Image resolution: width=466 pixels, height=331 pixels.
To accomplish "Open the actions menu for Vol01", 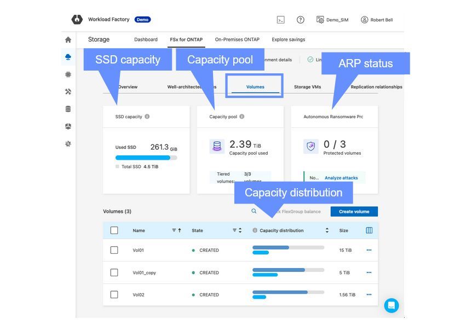I will (x=369, y=250).
